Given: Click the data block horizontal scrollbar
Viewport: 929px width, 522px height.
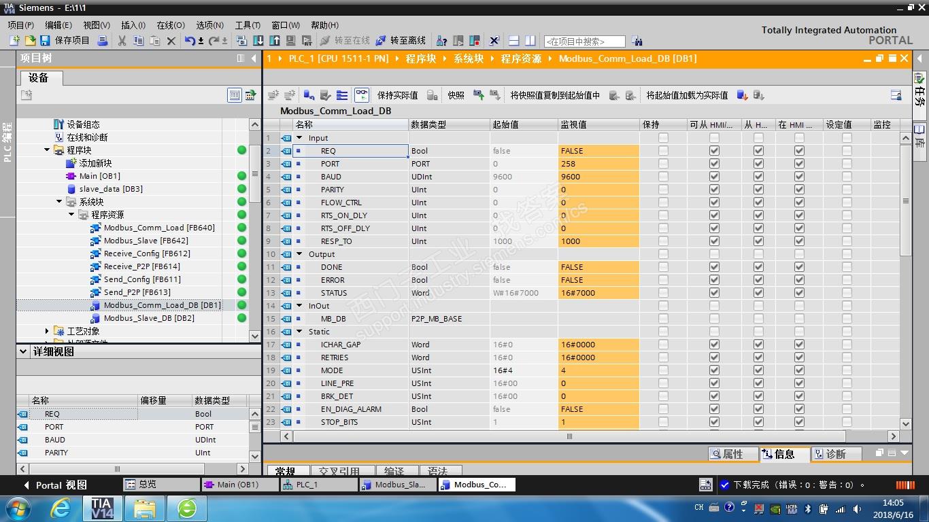Looking at the screenshot, I should pos(569,436).
